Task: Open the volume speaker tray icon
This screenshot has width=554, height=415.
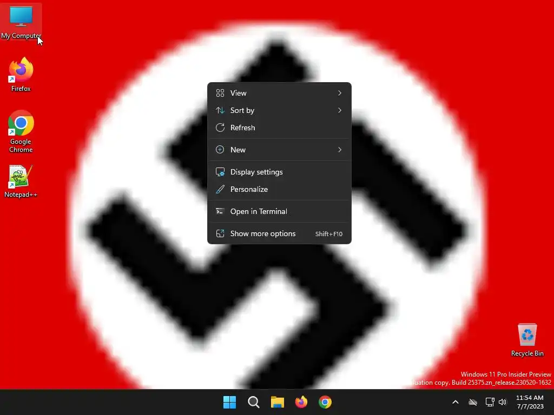Action: [x=503, y=402]
